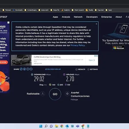Copy the share link icon
The width and height of the screenshot is (129, 129).
21,69
